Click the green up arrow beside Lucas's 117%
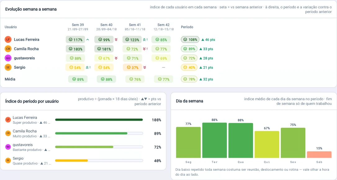 88,40
